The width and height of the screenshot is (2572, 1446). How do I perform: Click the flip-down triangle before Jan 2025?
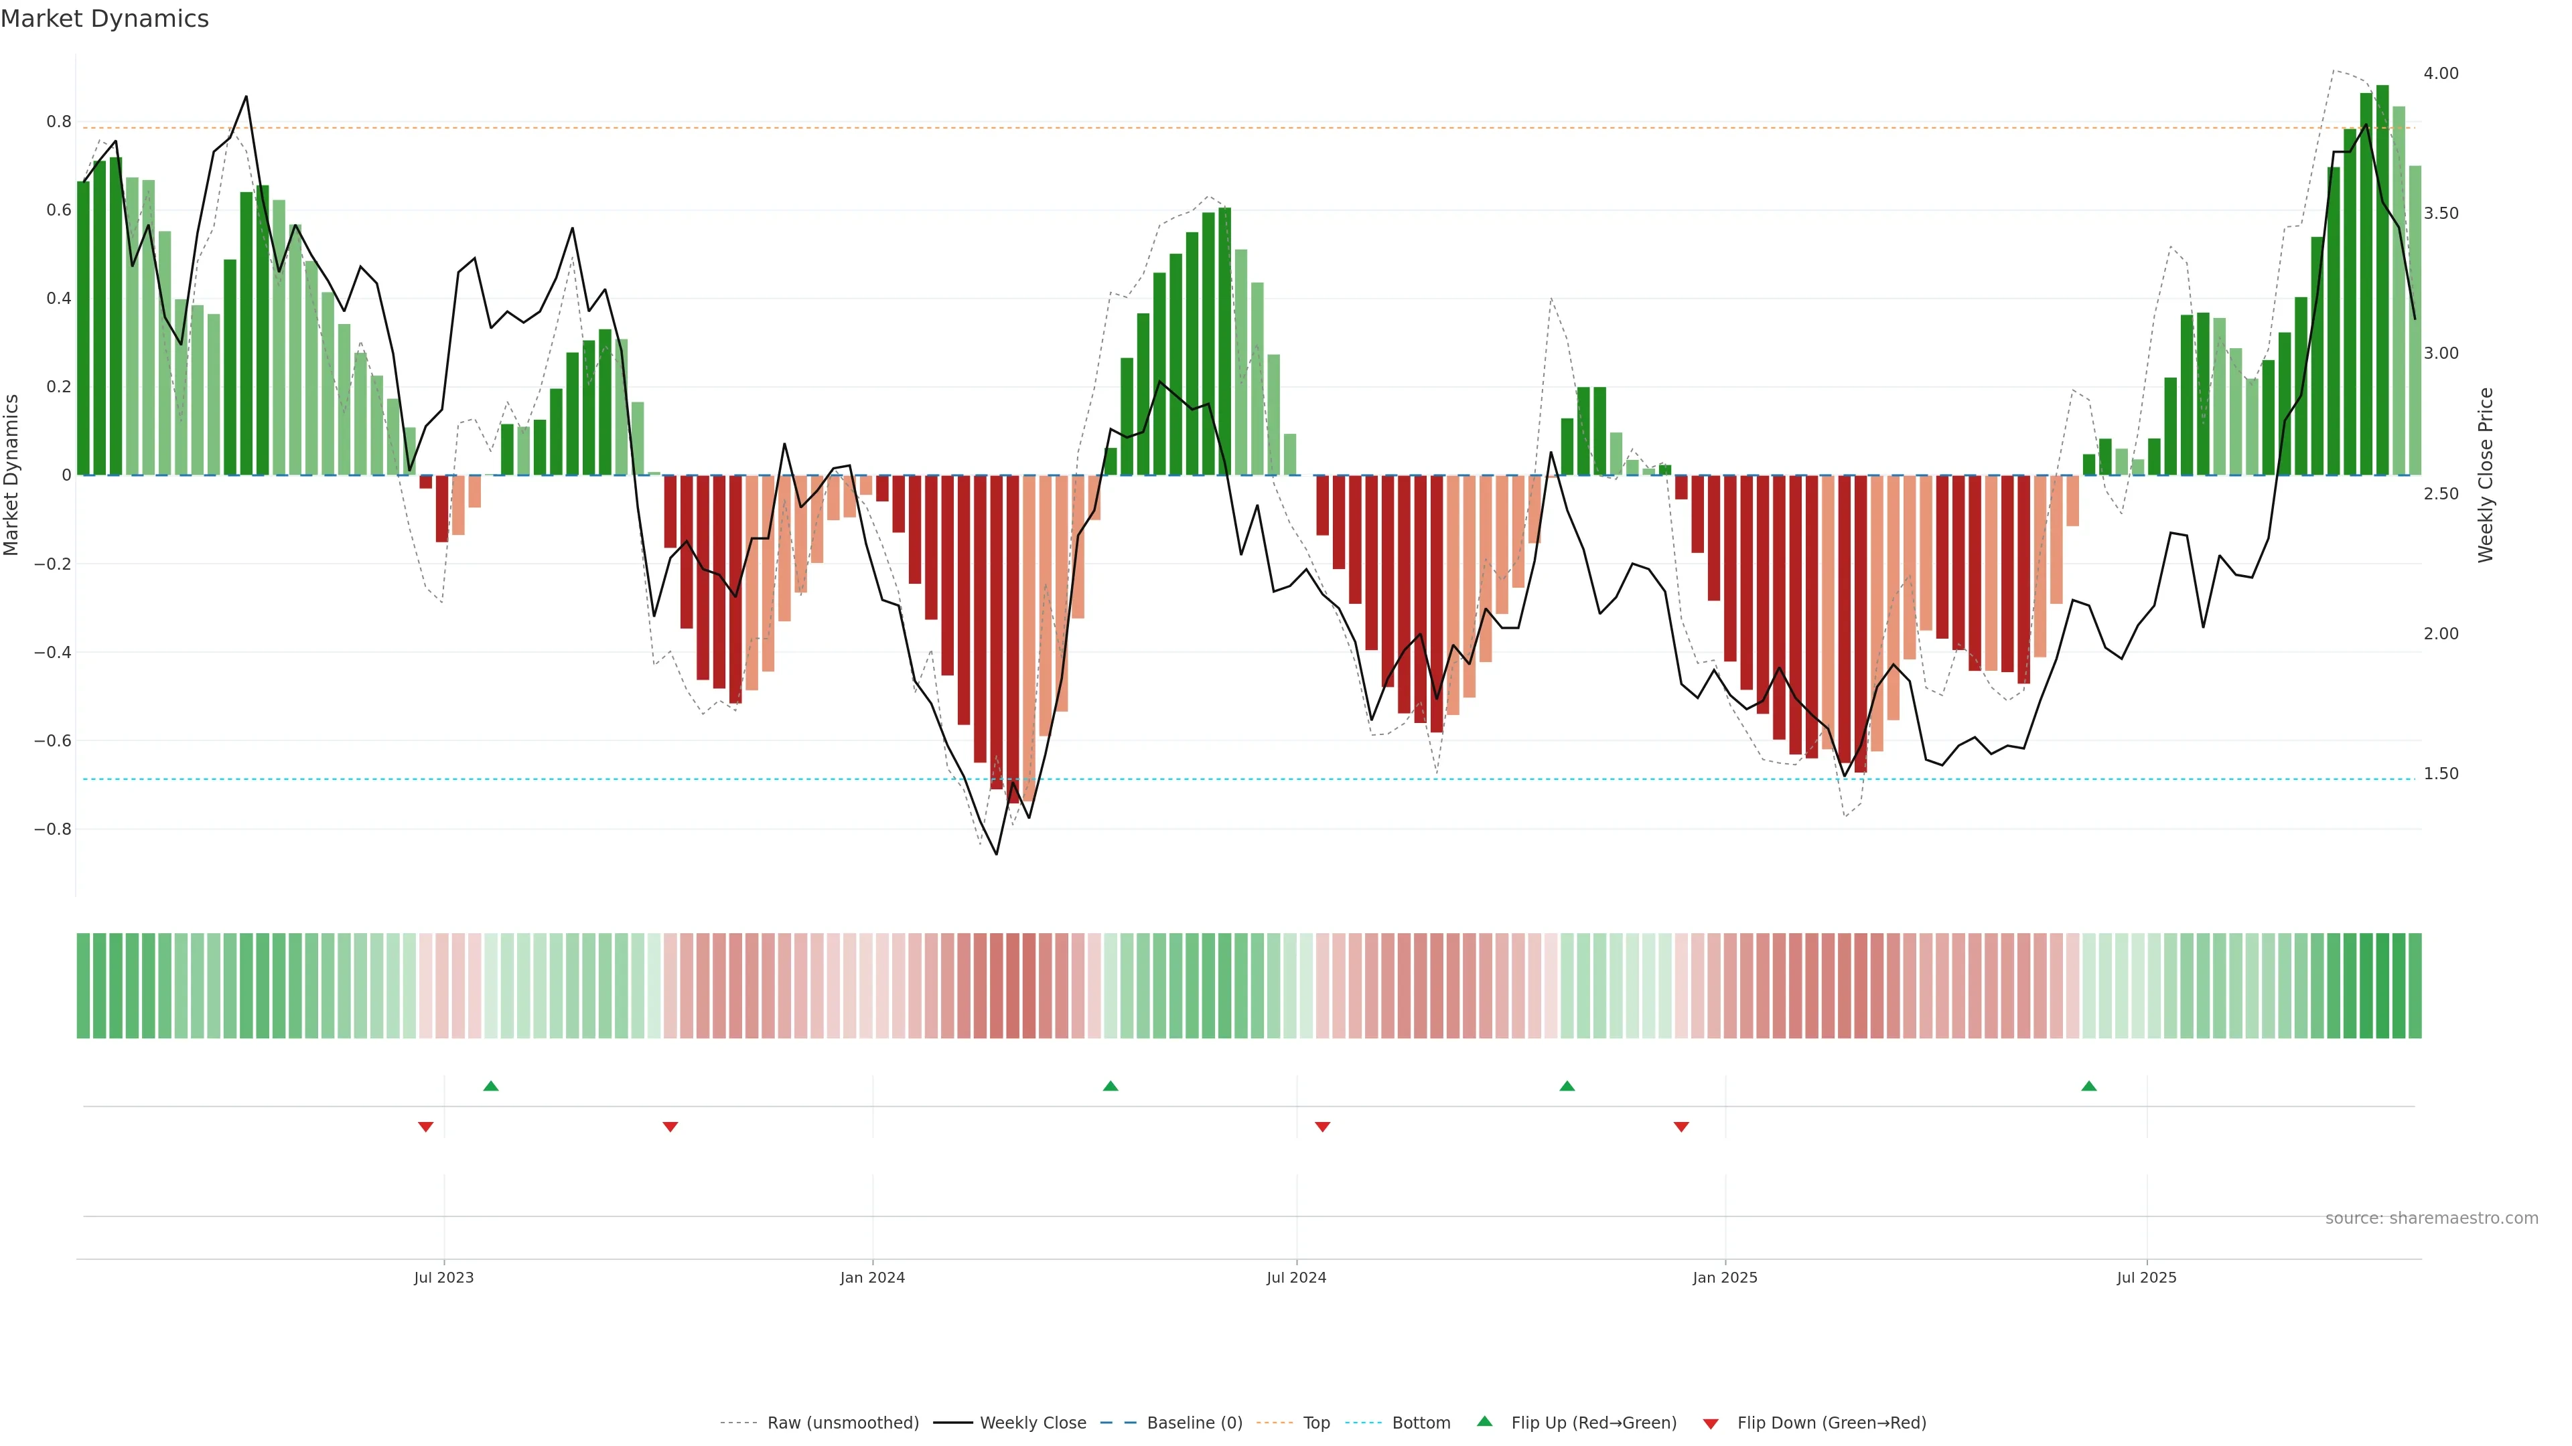pyautogui.click(x=1681, y=1127)
